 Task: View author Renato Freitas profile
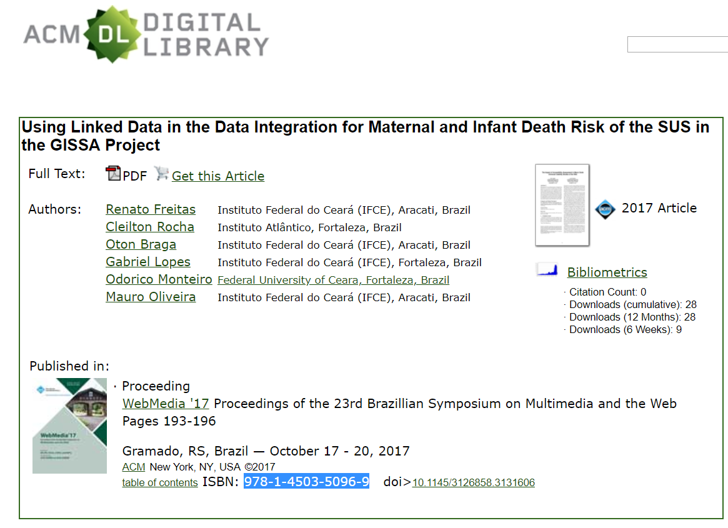point(151,209)
